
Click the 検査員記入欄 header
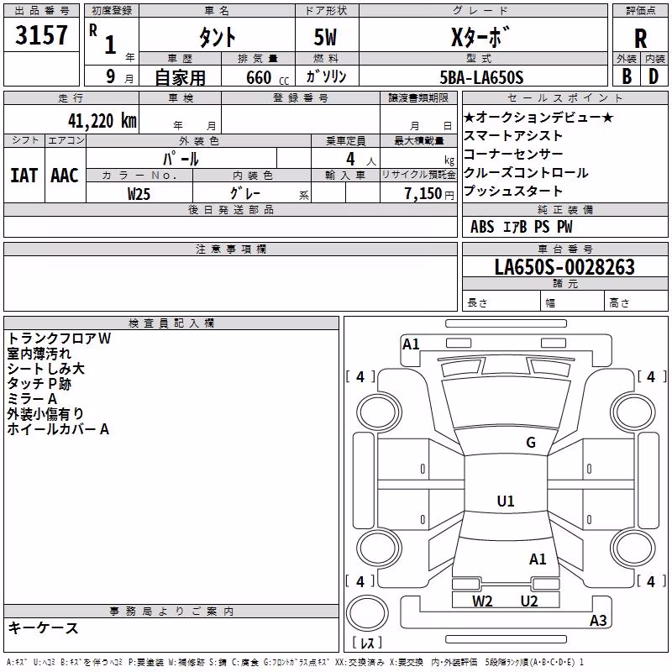point(171,323)
